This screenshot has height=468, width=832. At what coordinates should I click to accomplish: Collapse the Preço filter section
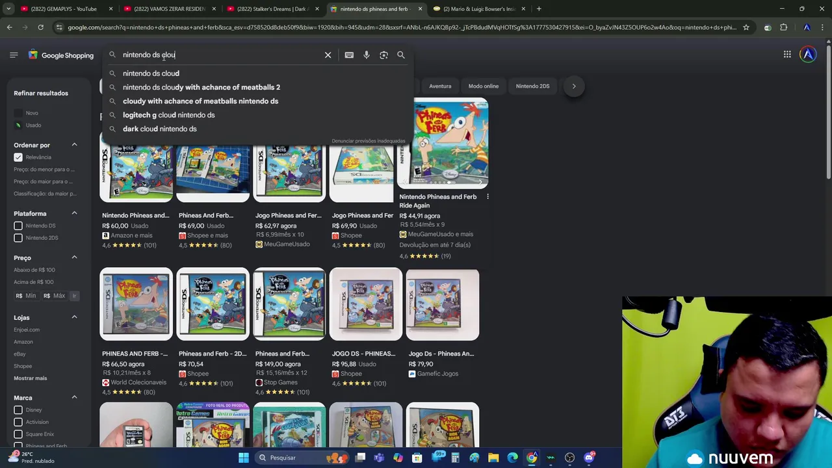pyautogui.click(x=74, y=257)
